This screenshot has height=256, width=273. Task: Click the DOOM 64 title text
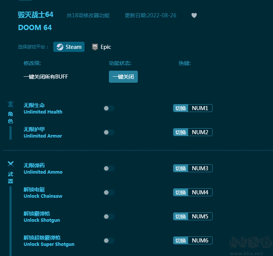(x=35, y=27)
